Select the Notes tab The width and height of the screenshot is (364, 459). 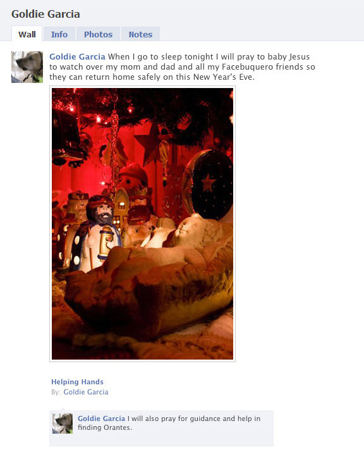[140, 34]
